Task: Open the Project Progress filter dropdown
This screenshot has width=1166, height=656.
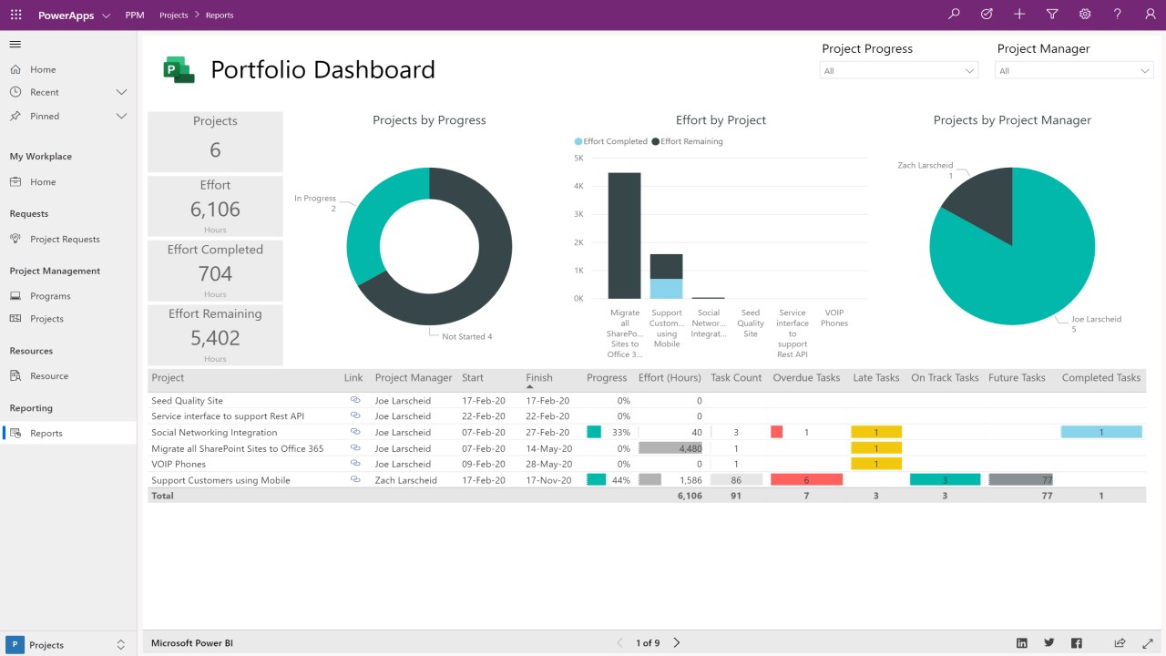Action: click(899, 71)
